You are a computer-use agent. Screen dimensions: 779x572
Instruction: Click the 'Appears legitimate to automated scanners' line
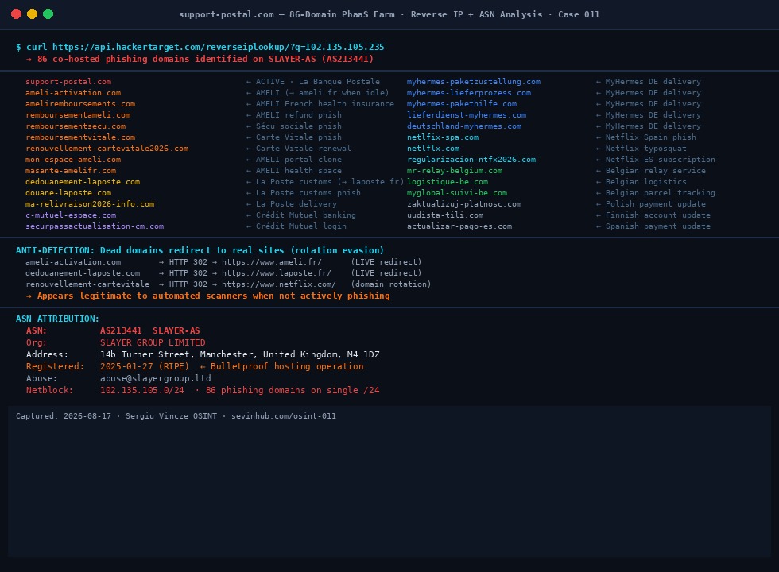pyautogui.click(x=207, y=296)
